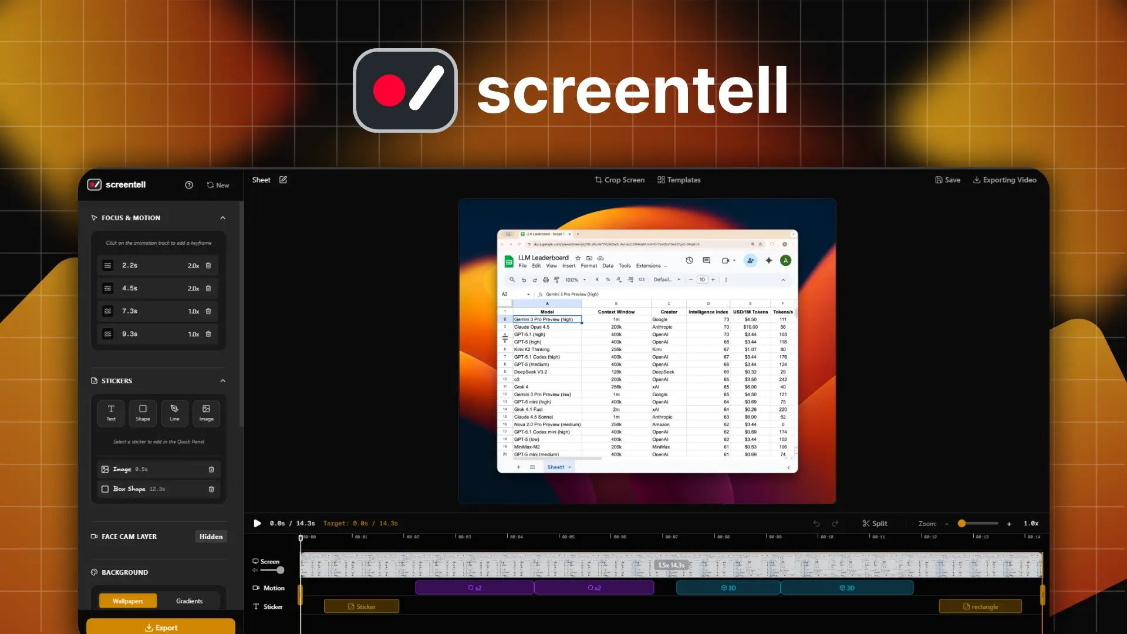Open Crop Screen
The width and height of the screenshot is (1127, 634).
point(619,180)
